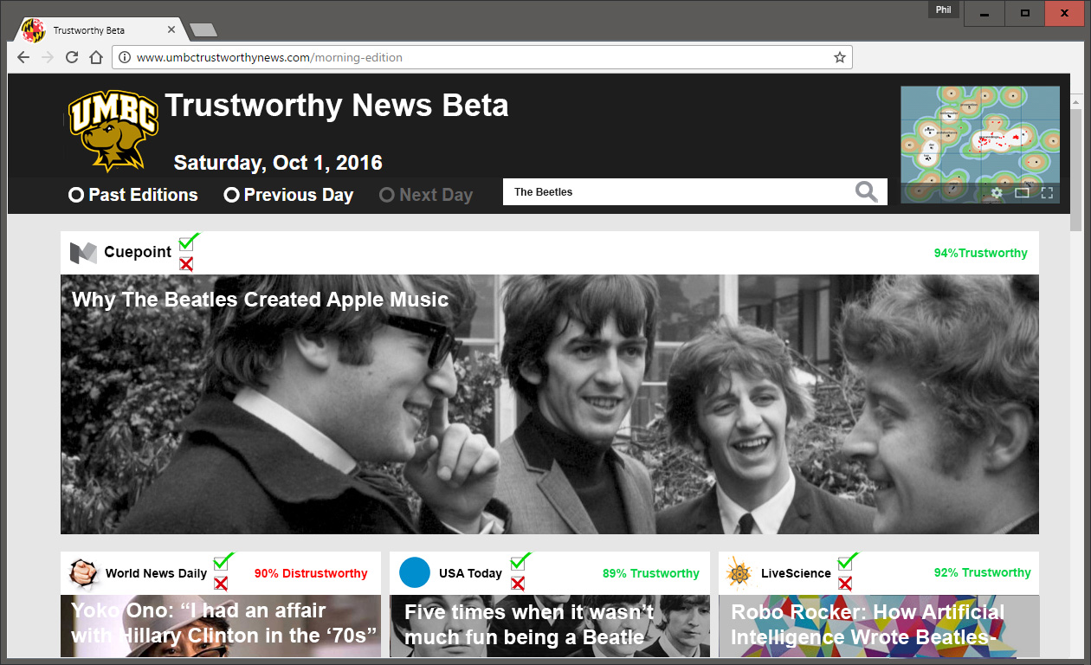Expand the map to fullscreen

[x=1047, y=193]
